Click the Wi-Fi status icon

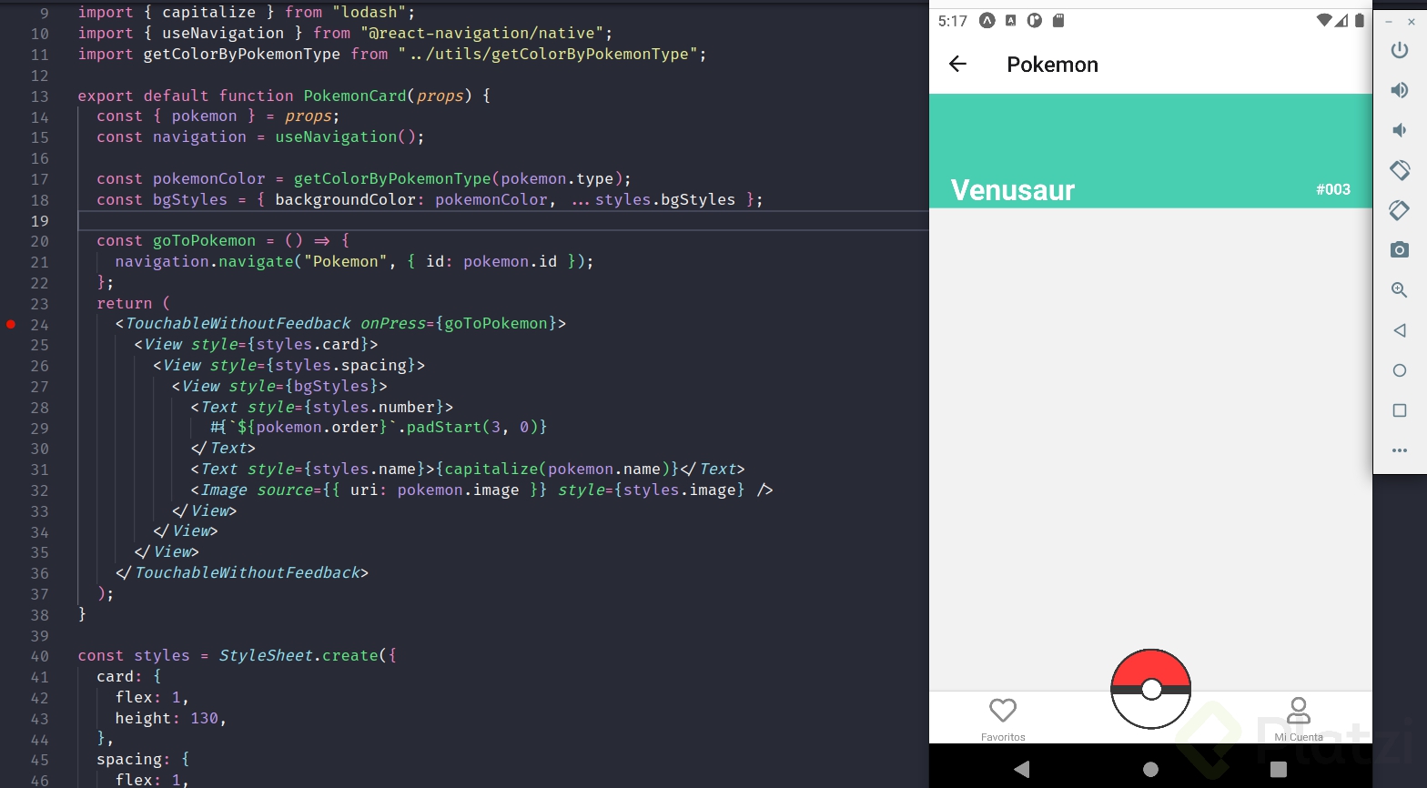[x=1324, y=20]
